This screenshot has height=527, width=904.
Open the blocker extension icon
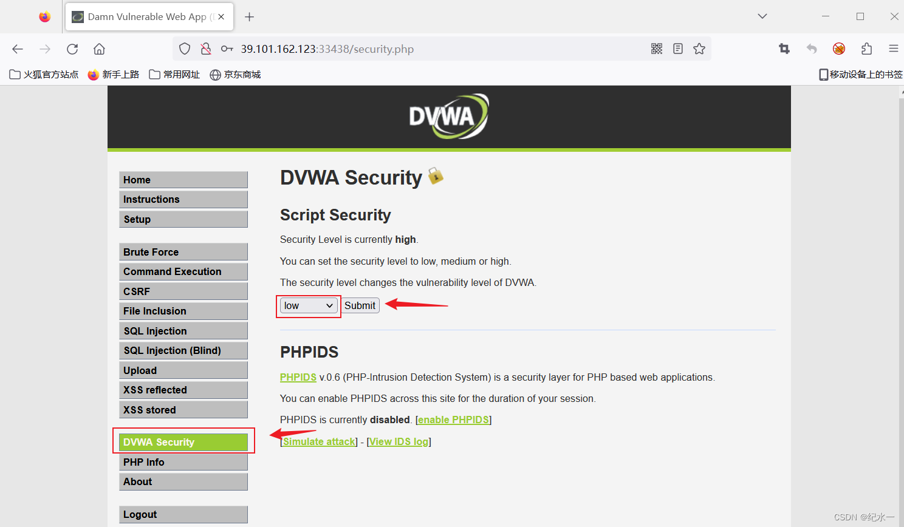click(x=839, y=49)
